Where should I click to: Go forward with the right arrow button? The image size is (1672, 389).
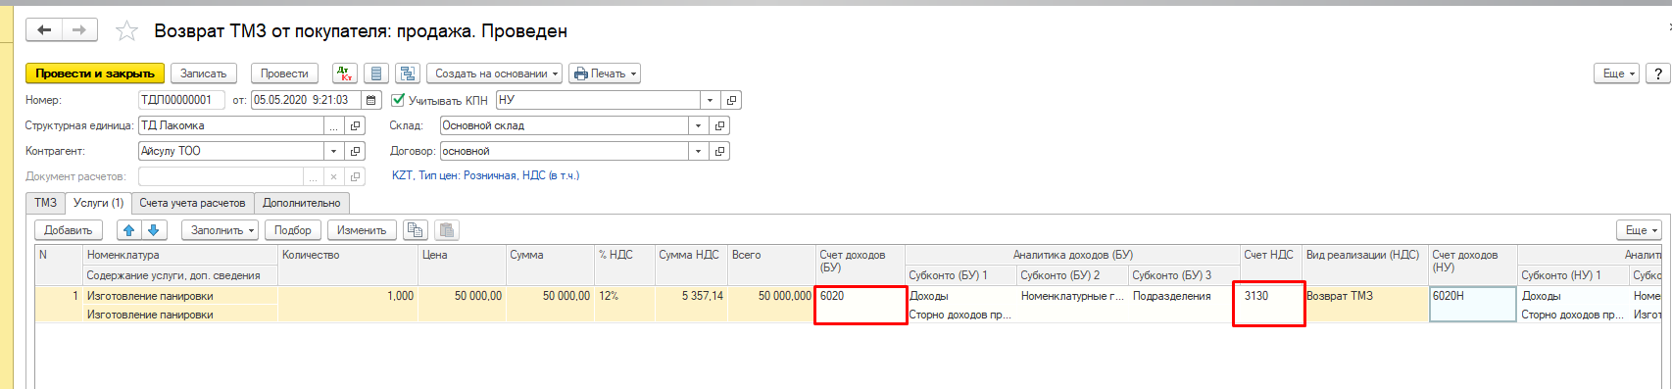tap(79, 30)
